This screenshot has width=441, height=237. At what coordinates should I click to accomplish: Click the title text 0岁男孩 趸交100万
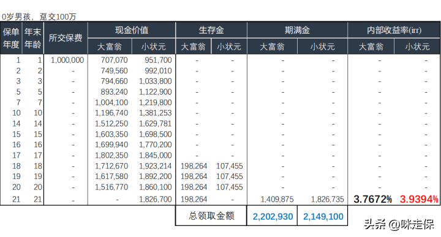point(39,17)
